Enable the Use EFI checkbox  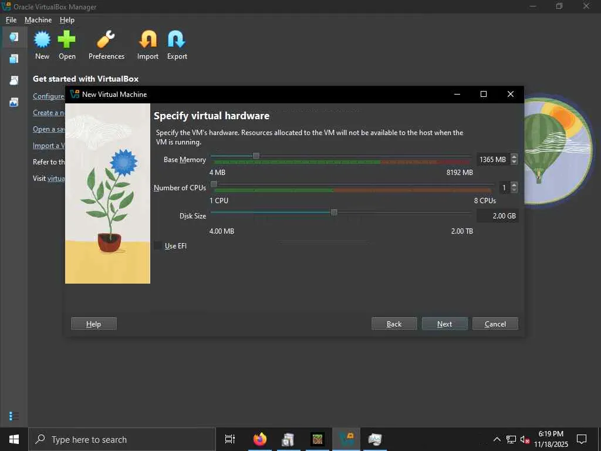click(x=158, y=246)
